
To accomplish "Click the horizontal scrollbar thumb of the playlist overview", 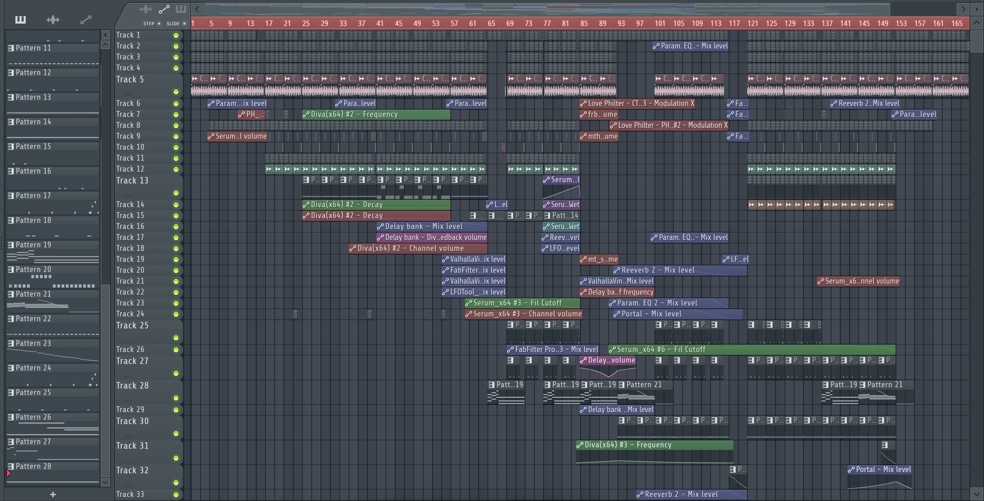I will 547,9.
